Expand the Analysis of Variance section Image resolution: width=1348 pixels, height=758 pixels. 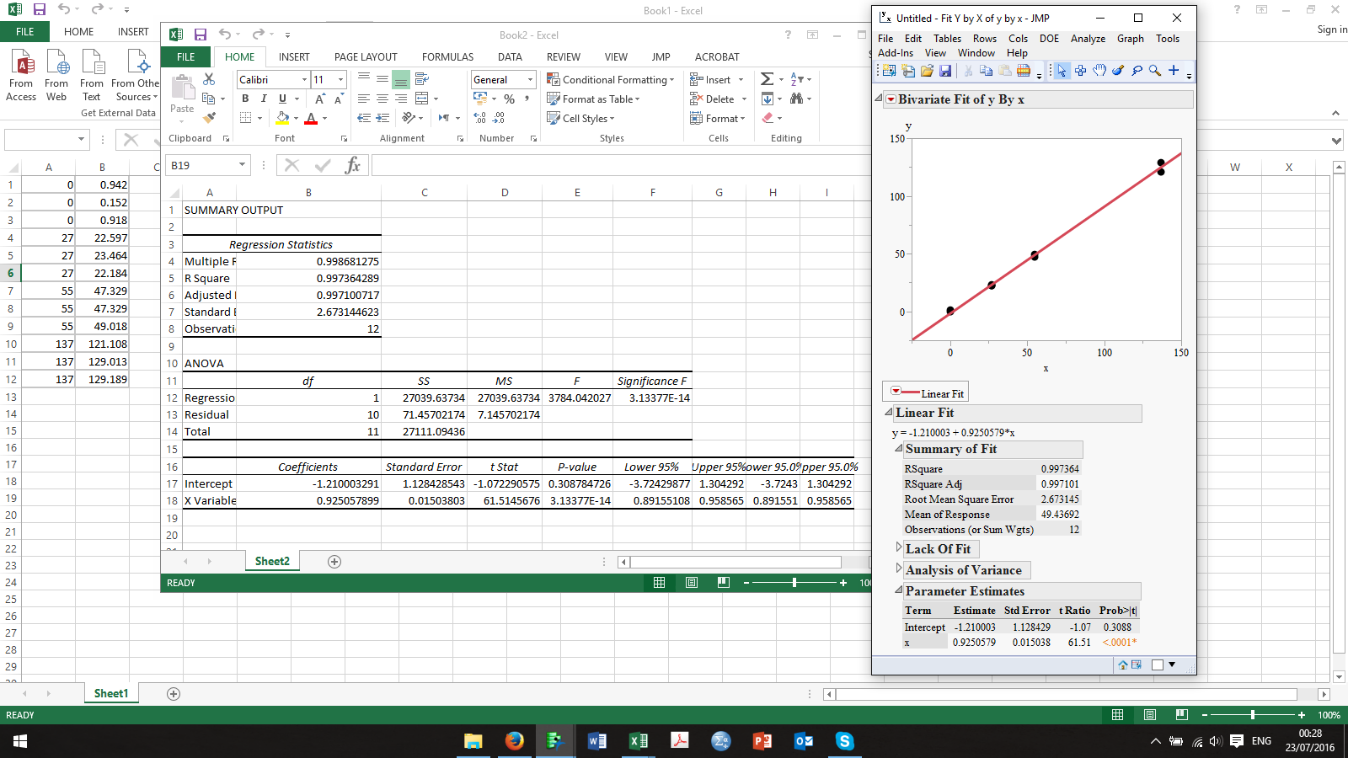click(898, 570)
